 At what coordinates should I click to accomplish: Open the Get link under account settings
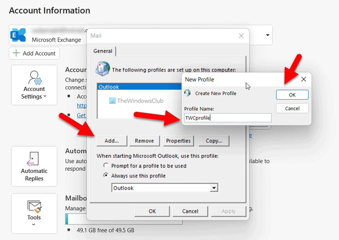(81, 115)
